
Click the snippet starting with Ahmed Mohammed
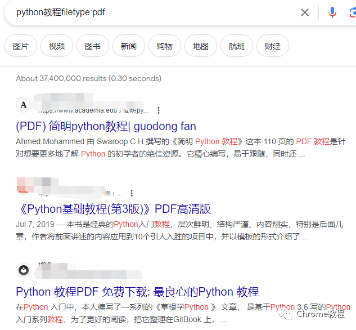[x=181, y=148]
